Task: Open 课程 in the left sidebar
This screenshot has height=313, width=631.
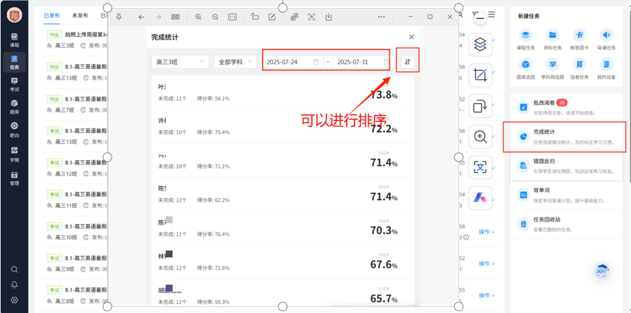Action: (x=14, y=40)
